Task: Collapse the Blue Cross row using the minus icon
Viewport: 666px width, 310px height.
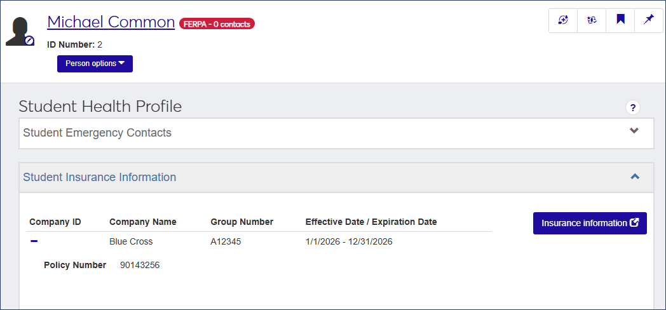Action: (34, 241)
